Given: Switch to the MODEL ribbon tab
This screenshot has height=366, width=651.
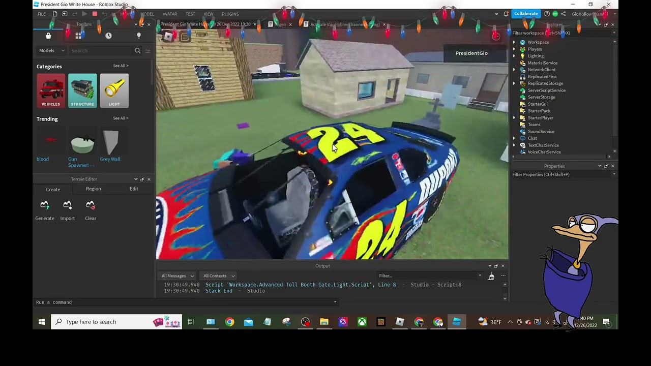Looking at the screenshot, I should pyautogui.click(x=147, y=14).
